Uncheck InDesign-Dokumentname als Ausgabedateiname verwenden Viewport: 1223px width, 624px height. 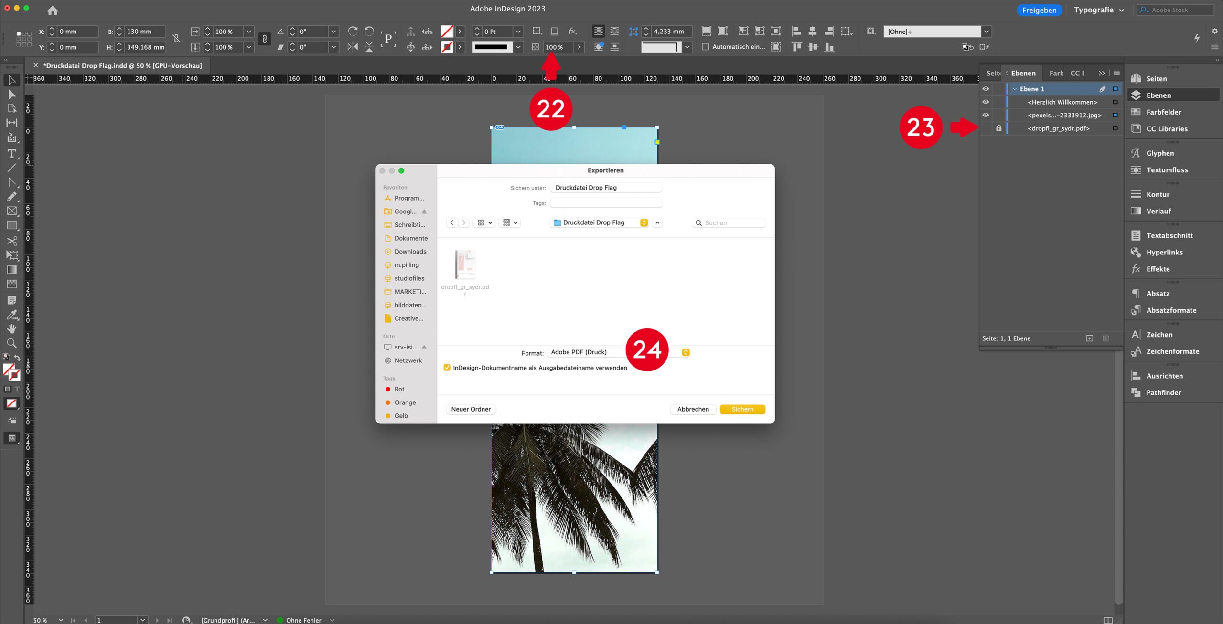447,368
